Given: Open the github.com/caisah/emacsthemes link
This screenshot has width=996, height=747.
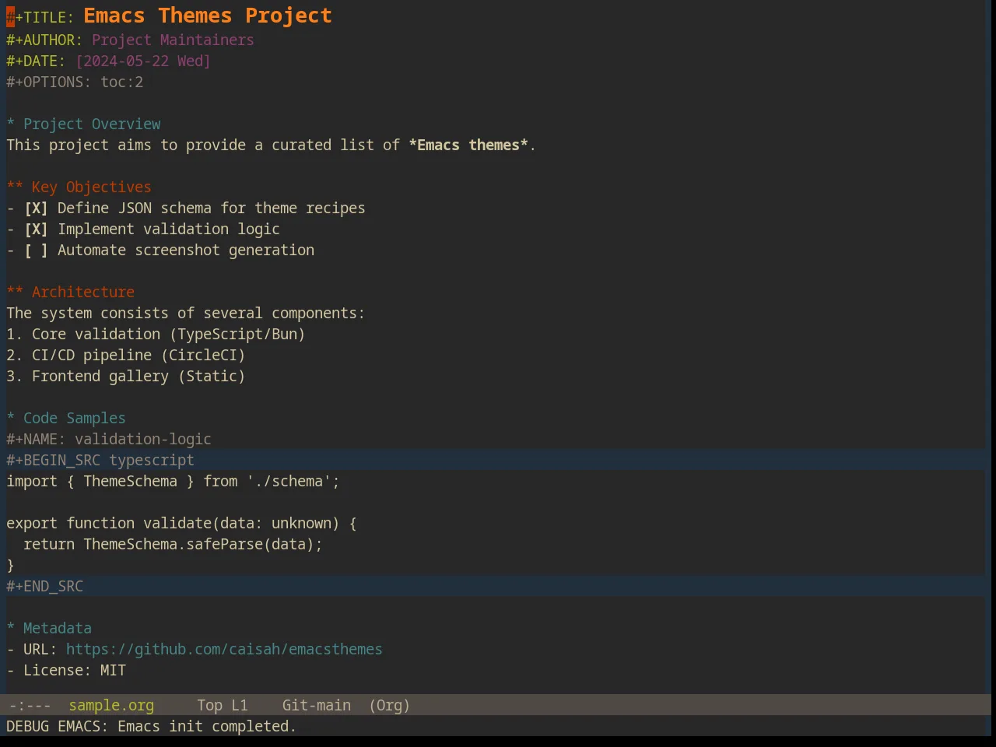Looking at the screenshot, I should [224, 650].
